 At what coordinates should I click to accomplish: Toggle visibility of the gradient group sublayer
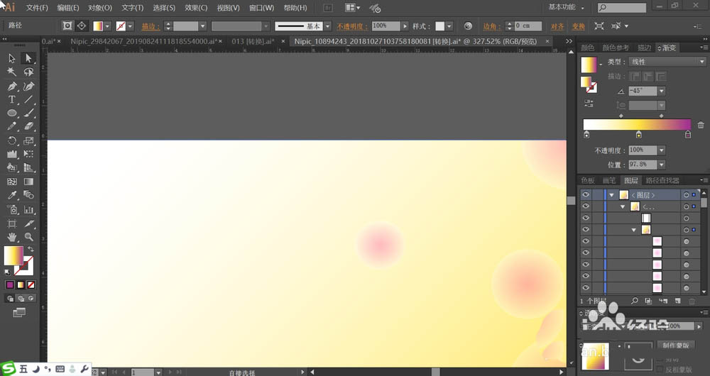(586, 230)
